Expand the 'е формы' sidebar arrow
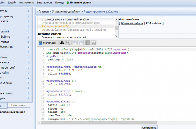196x129 pixels. click(x=28, y=83)
